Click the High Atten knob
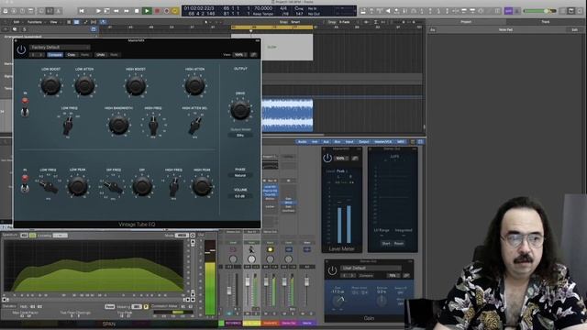The height and width of the screenshot is (330, 587). 194,85
